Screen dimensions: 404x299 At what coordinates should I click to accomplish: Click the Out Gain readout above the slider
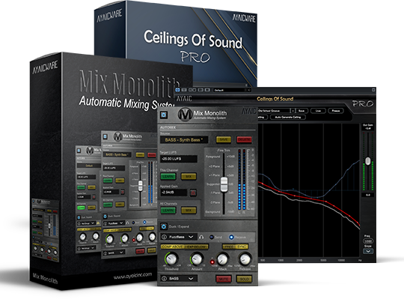[x=368, y=128]
